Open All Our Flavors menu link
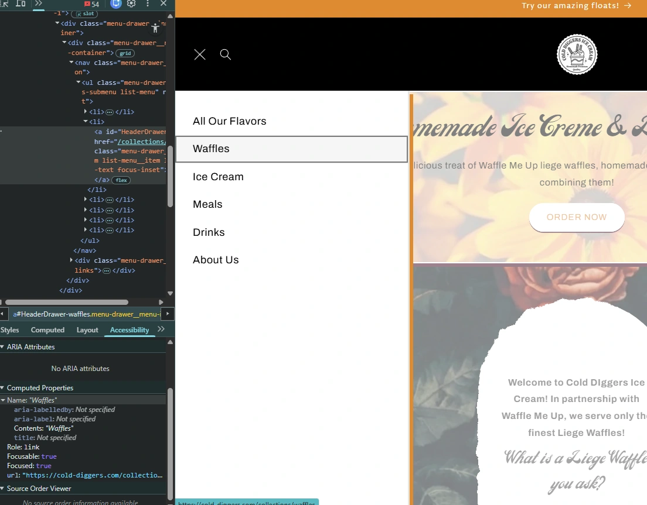Screen dimensions: 647x505 click(x=229, y=121)
